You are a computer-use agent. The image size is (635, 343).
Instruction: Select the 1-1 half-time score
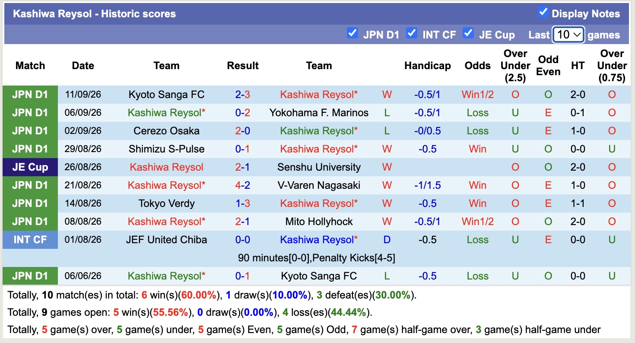[578, 203]
